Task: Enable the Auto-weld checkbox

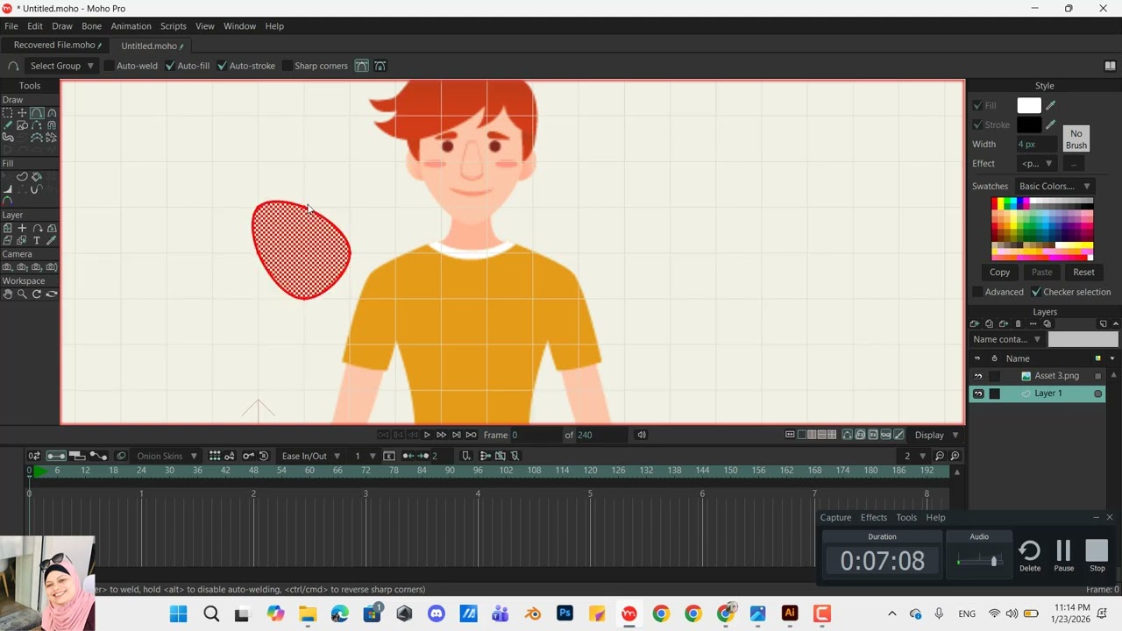Action: click(x=109, y=66)
